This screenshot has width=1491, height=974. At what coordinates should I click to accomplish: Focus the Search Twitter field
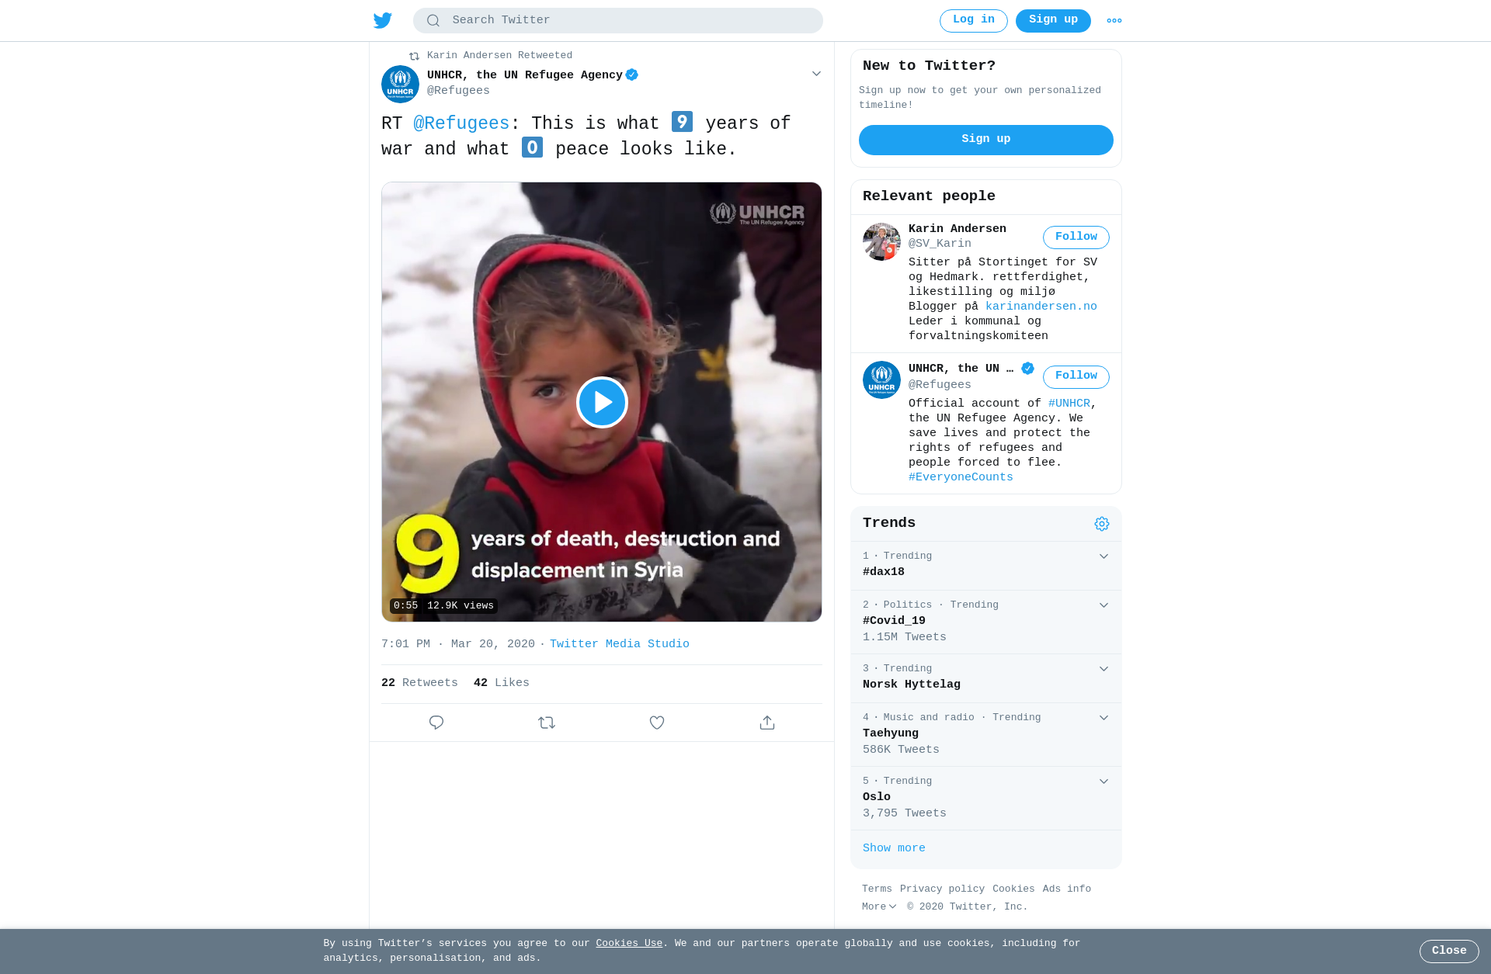tap(618, 21)
